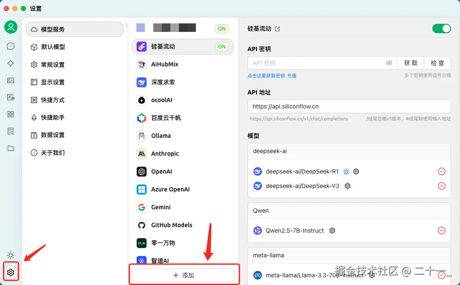The width and height of the screenshot is (460, 285).
Task: Show API key with eye icon
Action: tap(389, 63)
